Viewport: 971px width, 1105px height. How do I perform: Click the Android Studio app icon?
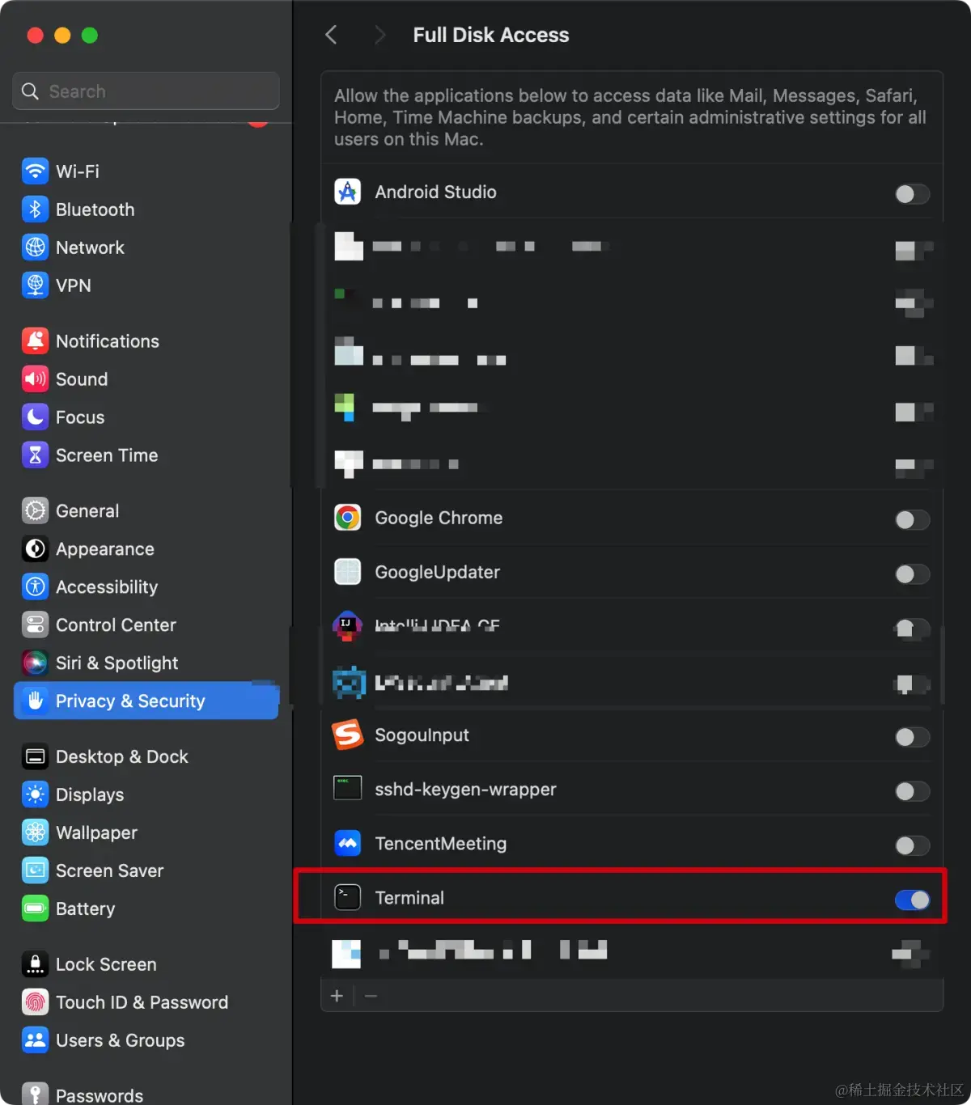click(348, 193)
